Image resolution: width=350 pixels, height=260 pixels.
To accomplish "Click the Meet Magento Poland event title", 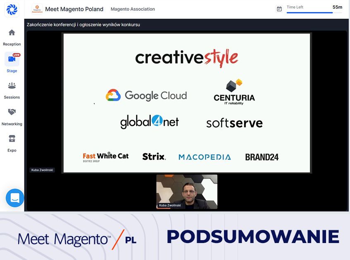I will point(75,9).
